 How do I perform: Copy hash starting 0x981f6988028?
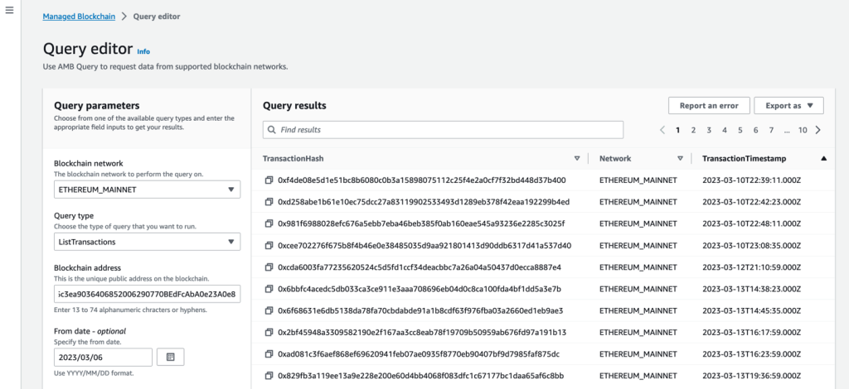pos(269,223)
